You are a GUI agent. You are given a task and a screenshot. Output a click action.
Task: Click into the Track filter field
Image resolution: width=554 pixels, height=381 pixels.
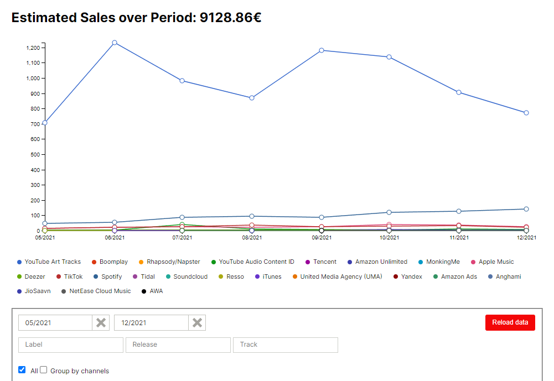point(286,345)
